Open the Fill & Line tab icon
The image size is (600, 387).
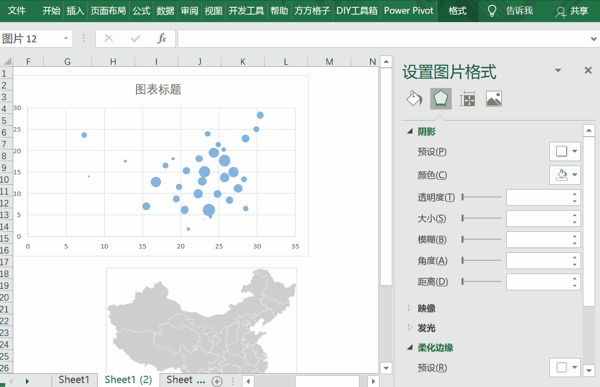pos(414,99)
